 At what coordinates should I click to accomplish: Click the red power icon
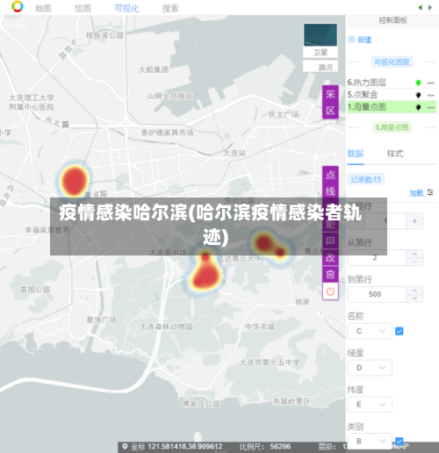[330, 291]
